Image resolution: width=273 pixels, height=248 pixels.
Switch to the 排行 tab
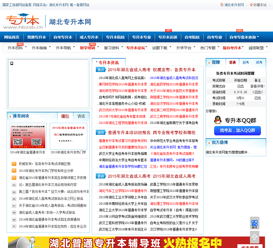pyautogui.click(x=65, y=116)
